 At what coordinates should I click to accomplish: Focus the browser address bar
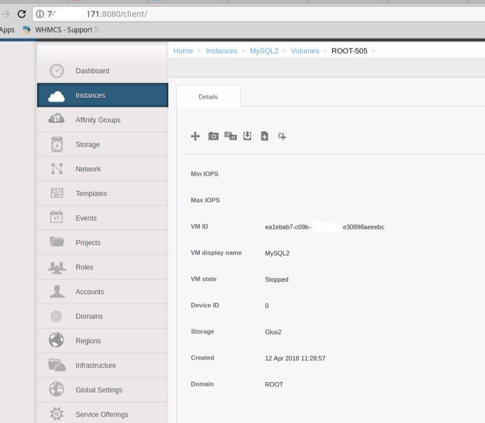[x=258, y=14]
